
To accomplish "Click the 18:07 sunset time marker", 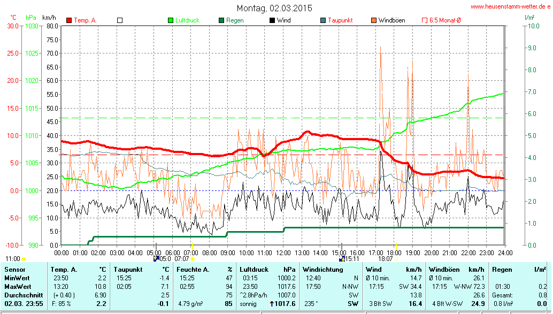I will click(385, 259).
